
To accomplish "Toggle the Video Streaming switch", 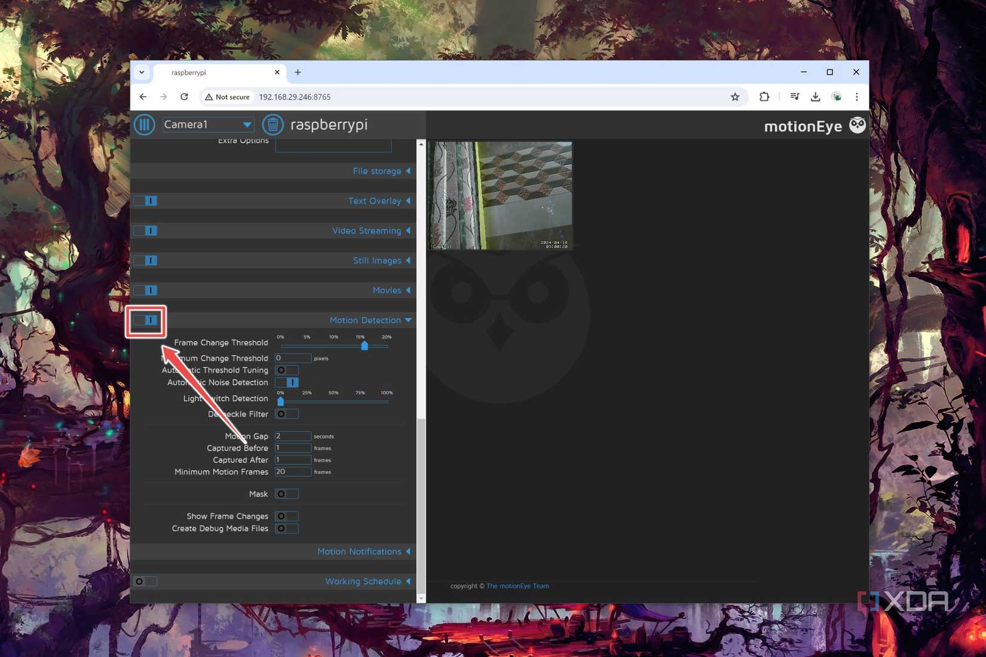I will pos(145,231).
